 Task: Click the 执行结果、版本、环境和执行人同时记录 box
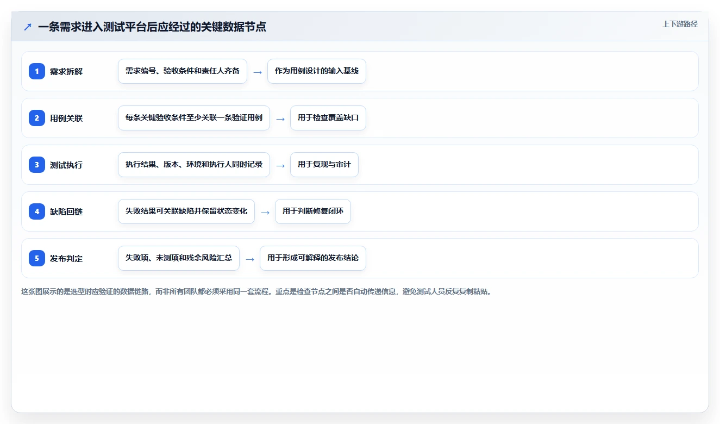[x=194, y=165]
